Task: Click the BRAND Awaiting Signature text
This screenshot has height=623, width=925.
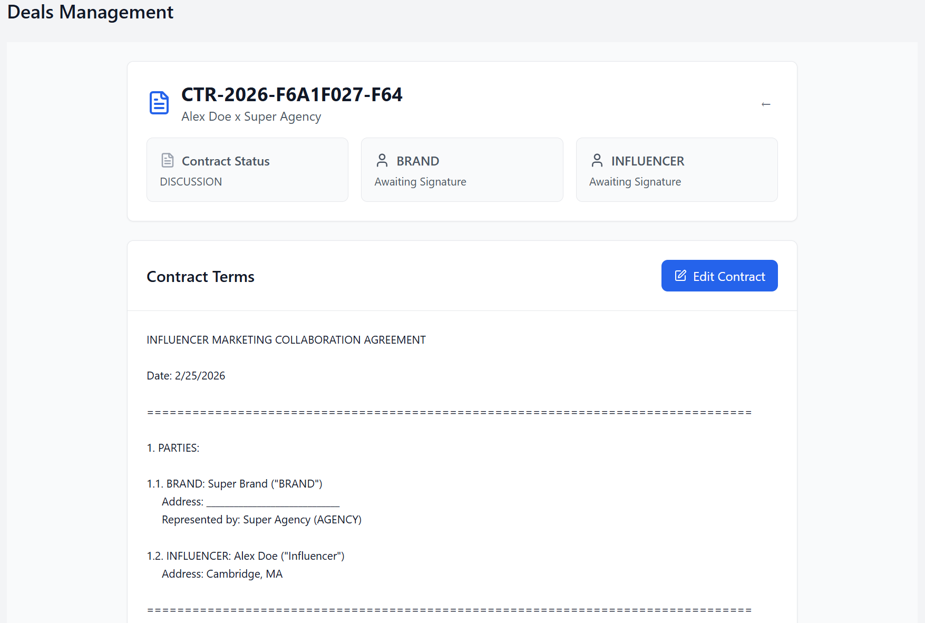Action: [420, 182]
